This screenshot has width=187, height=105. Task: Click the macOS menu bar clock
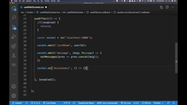click(x=160, y=1)
